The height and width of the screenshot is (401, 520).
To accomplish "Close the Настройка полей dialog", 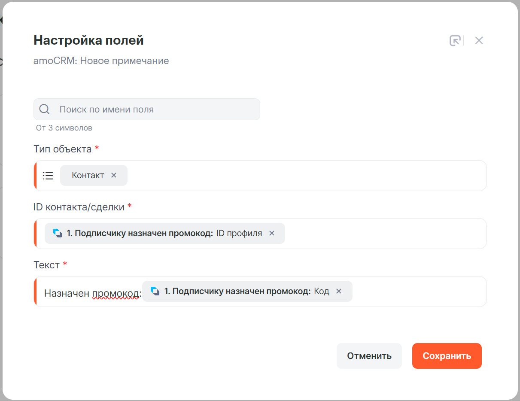I will click(479, 41).
